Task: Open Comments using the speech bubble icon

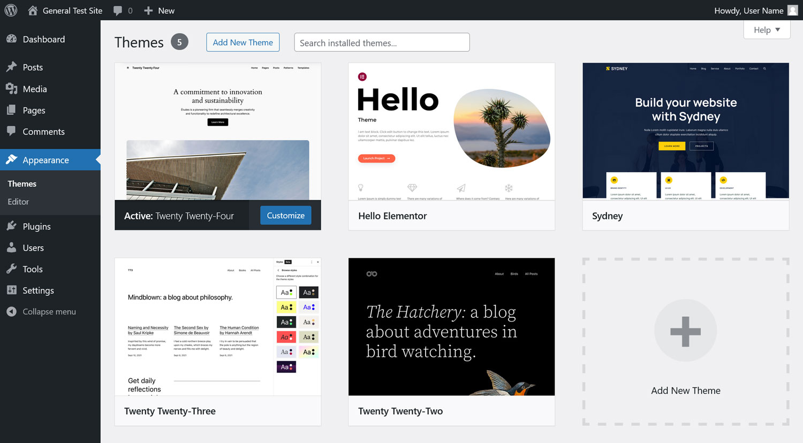Action: [x=12, y=132]
